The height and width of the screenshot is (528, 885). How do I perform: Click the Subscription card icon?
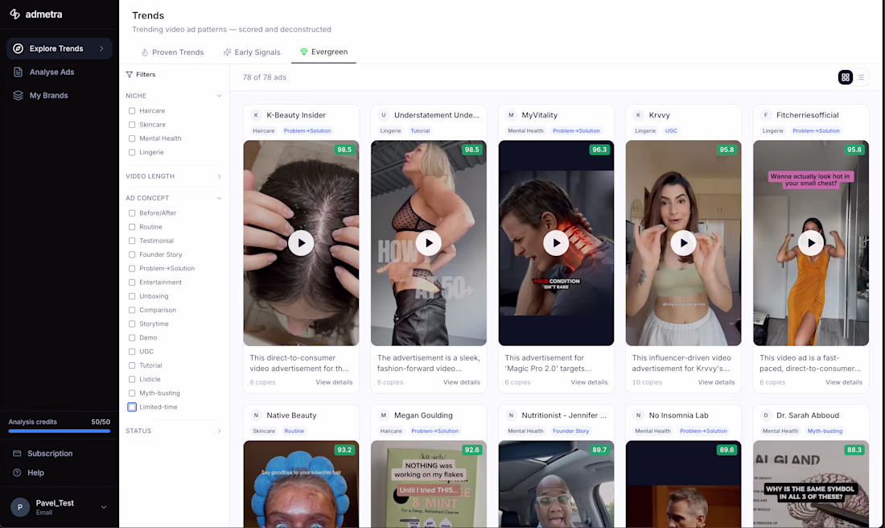point(17,453)
